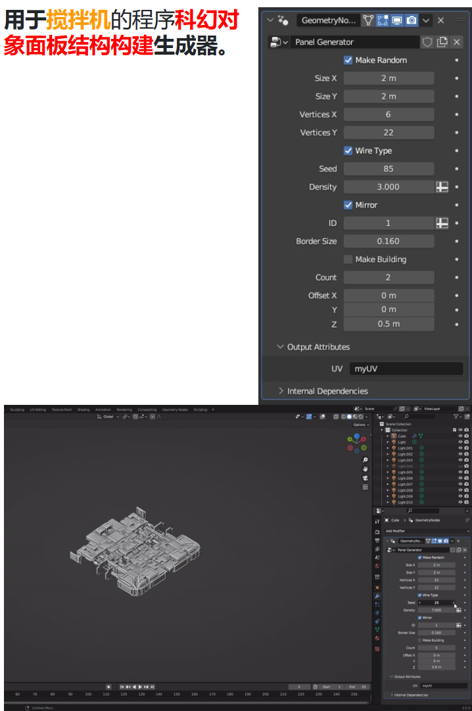Enable Make Random checkbox in the enlarged panel

348,61
